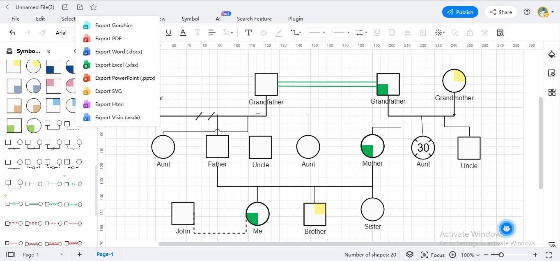The width and height of the screenshot is (560, 261).
Task: Open the layers icon in status bar
Action: click(409, 254)
